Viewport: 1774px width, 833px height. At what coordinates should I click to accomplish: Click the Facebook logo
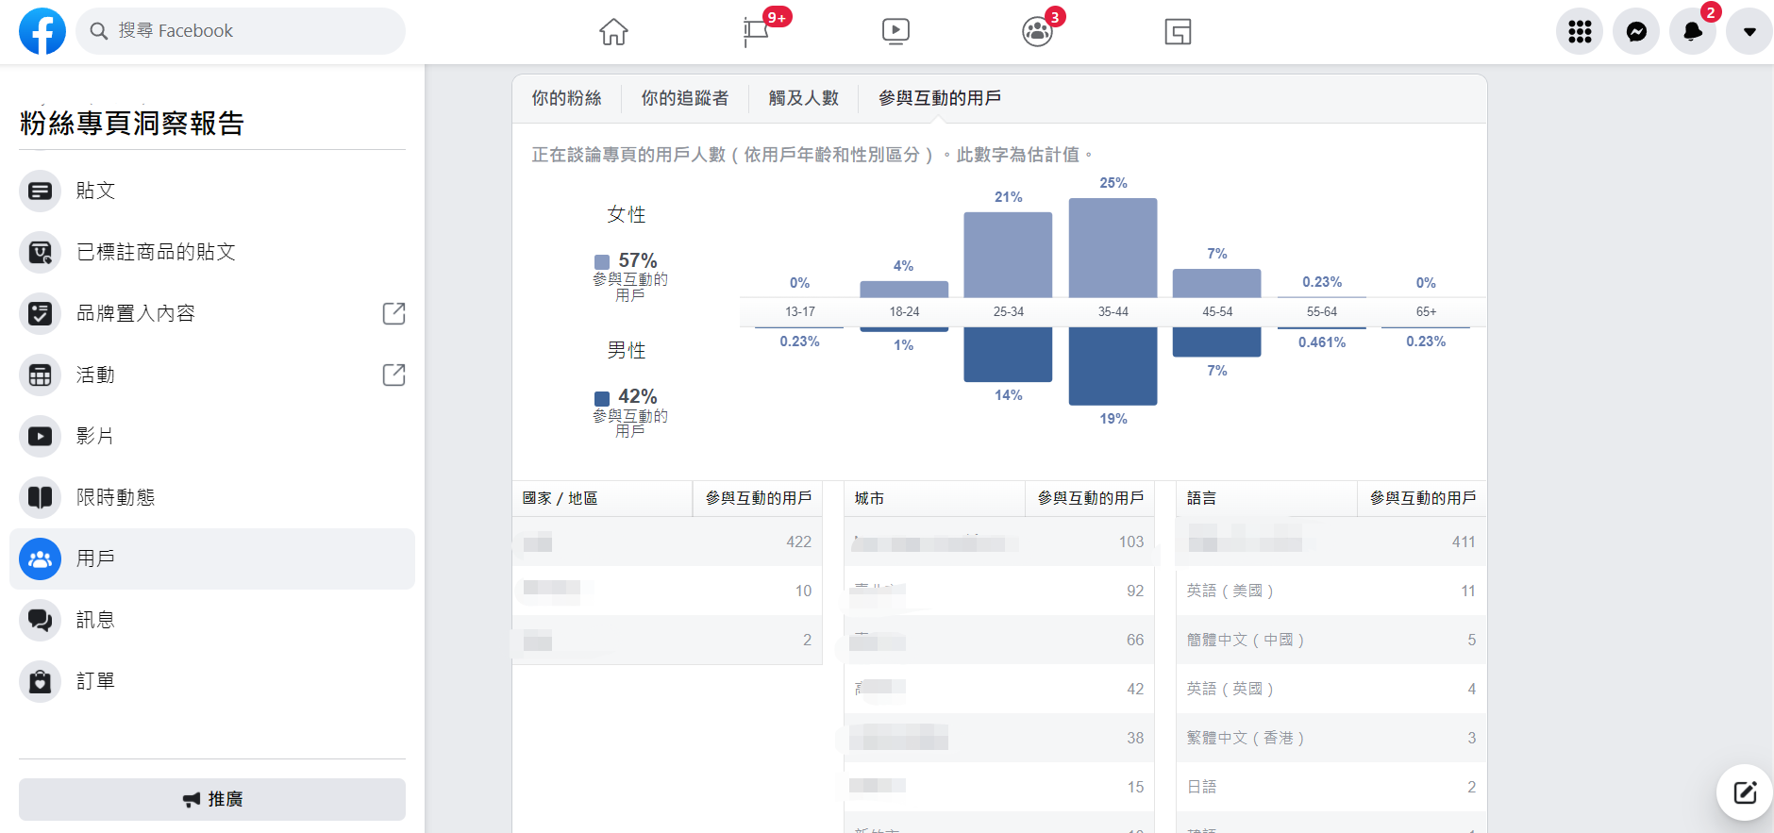[42, 31]
